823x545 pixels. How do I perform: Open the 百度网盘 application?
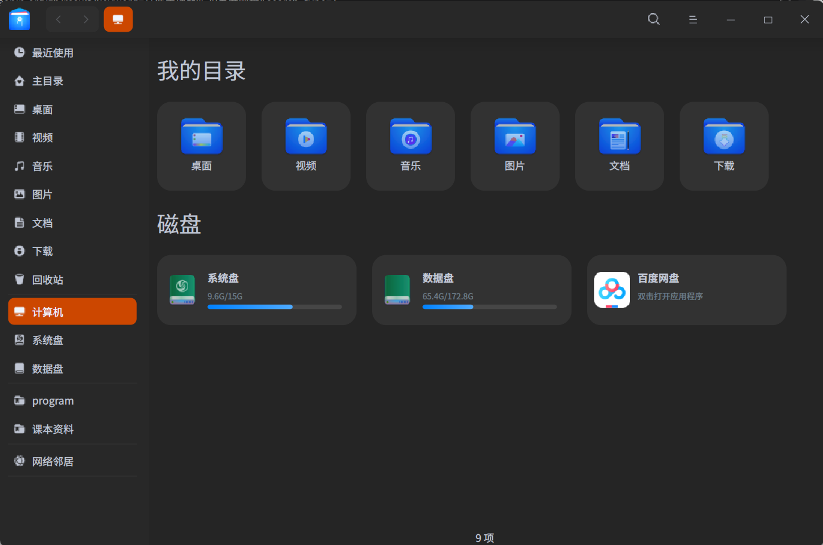pyautogui.click(x=686, y=290)
